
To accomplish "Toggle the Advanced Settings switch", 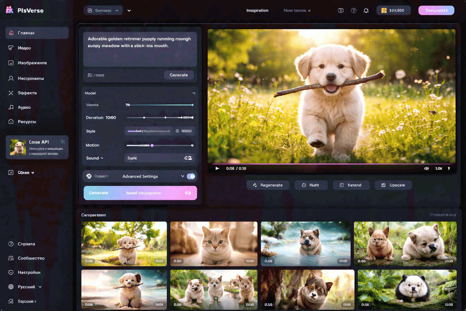I will click(191, 176).
